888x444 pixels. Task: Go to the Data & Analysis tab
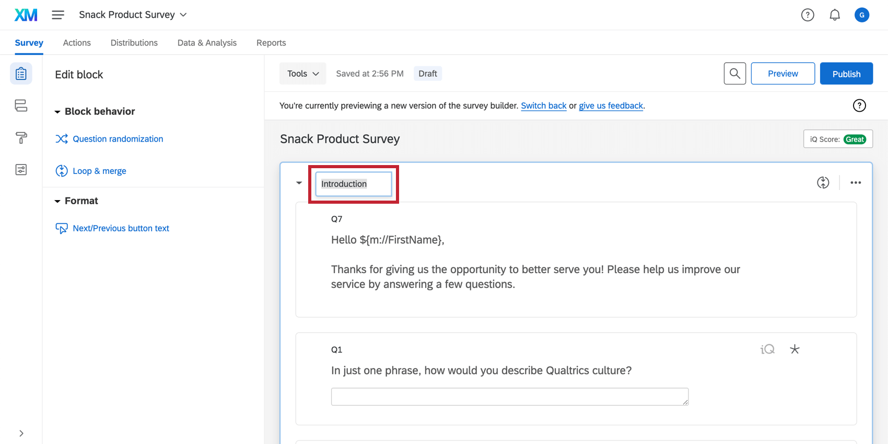[207, 43]
